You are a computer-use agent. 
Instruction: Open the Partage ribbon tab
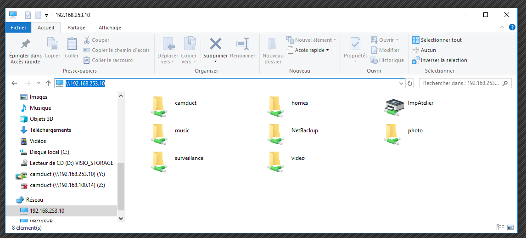pos(76,28)
